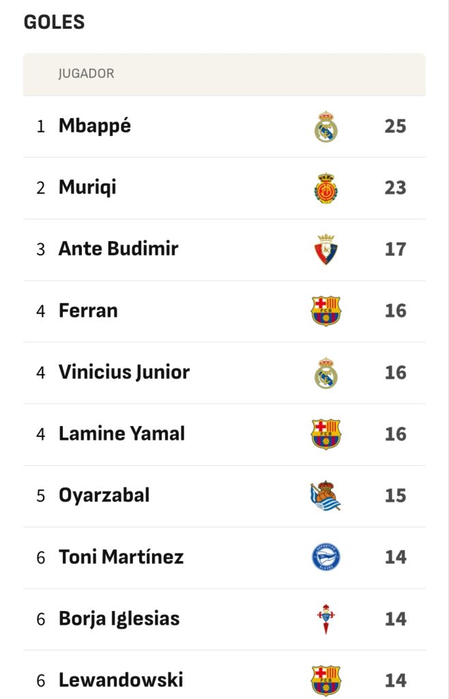
Task: Click the Real Madrid crest beside Mbappé
Action: [326, 126]
